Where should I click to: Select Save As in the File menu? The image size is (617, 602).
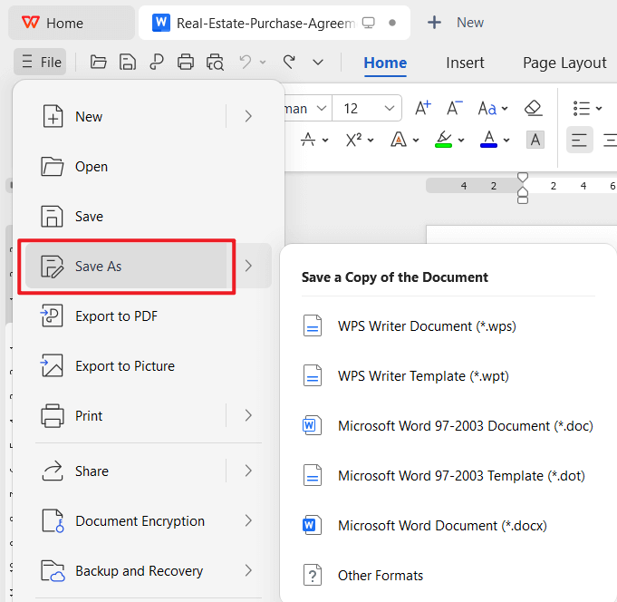pyautogui.click(x=126, y=267)
